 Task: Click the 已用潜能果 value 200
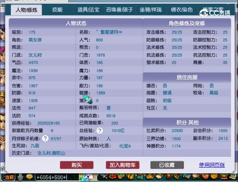115,123
